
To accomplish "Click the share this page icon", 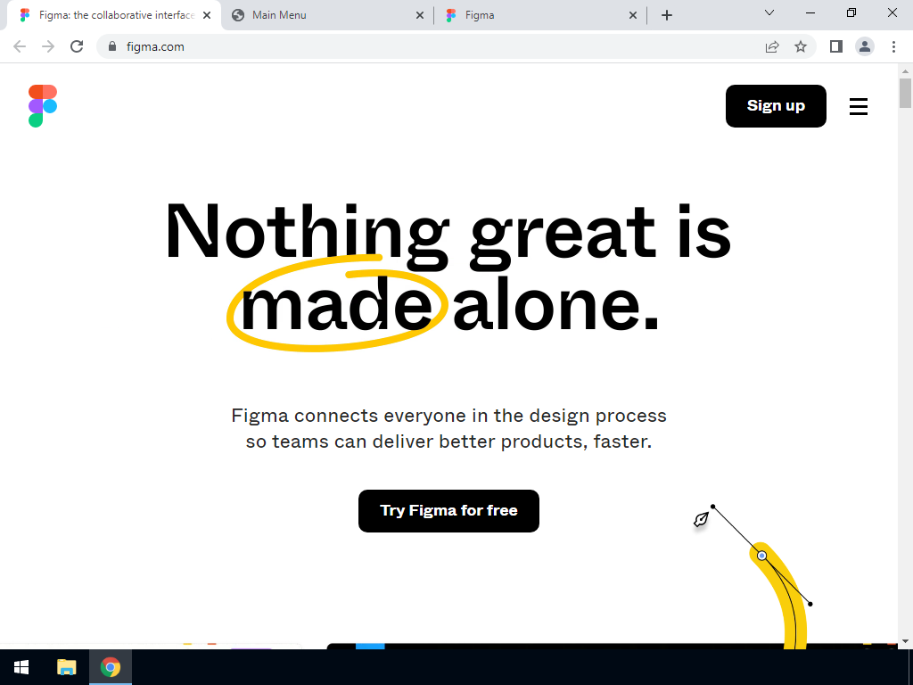I will point(772,46).
